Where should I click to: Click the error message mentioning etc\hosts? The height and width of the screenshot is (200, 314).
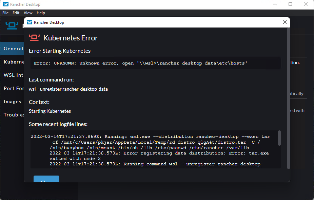point(140,63)
